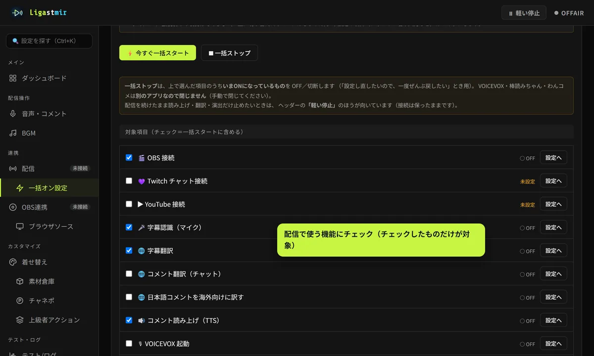
Task: Check the YouTube 接続 checkbox
Action: coord(129,204)
